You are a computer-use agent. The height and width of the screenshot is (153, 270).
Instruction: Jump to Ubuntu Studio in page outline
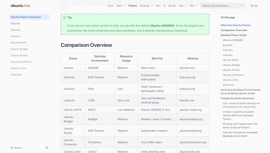tap(231, 70)
